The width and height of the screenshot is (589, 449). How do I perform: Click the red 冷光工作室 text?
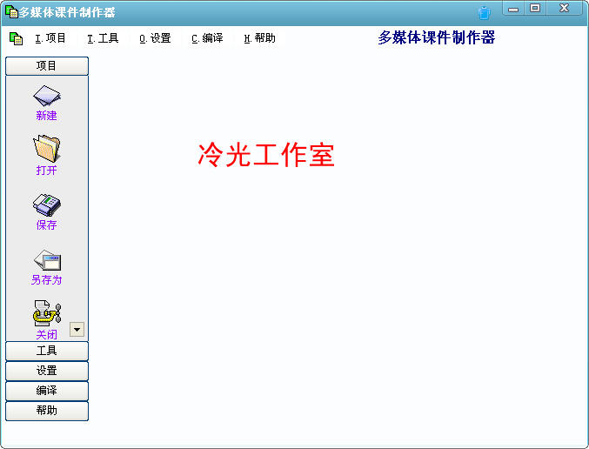click(266, 154)
